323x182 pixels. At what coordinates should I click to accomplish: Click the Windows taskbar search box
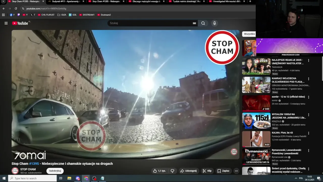click(x=33, y=178)
